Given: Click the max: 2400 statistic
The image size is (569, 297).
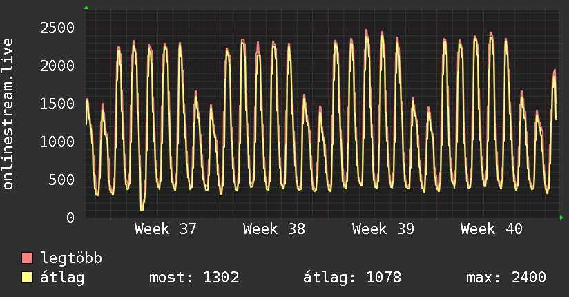Looking at the screenshot, I should pos(506,278).
